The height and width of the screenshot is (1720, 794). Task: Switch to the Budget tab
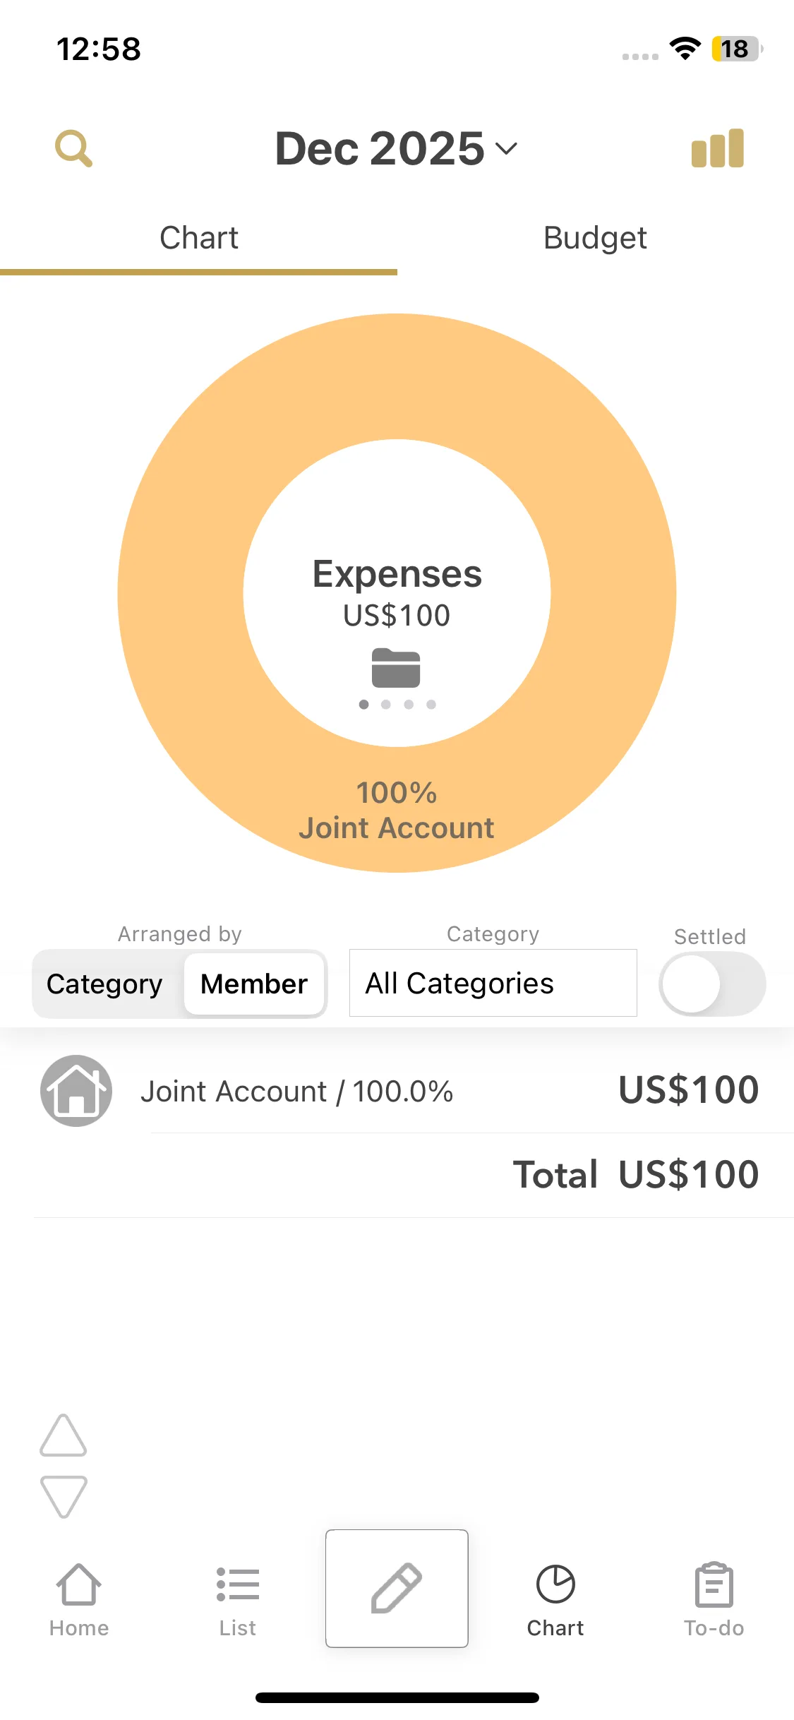[x=595, y=238]
